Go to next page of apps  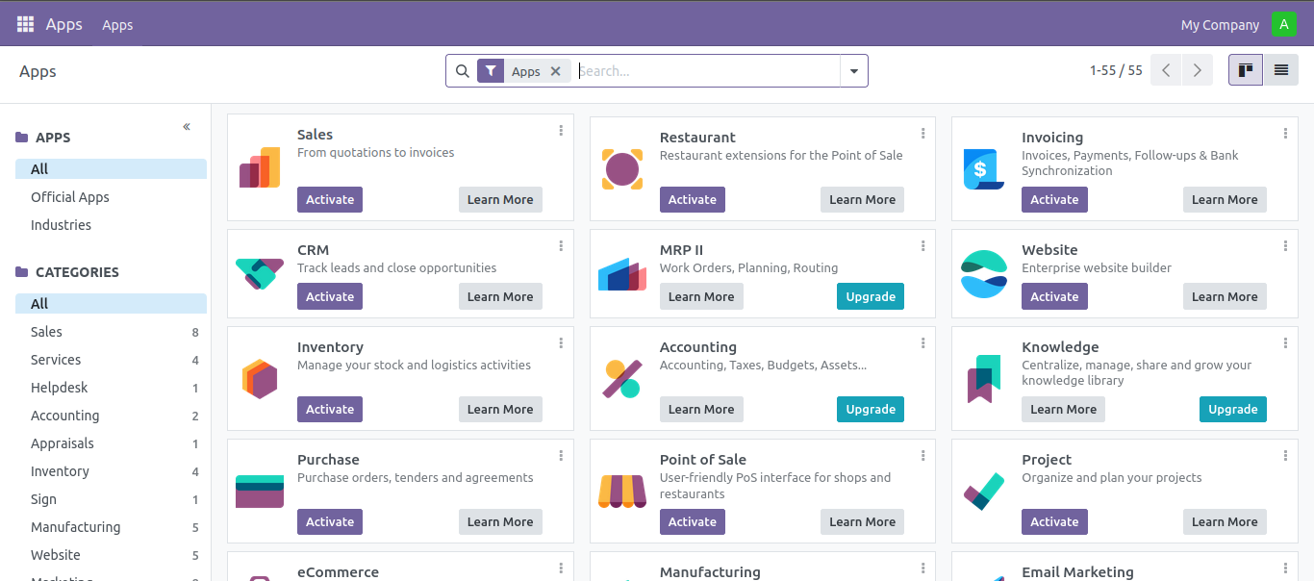1197,70
